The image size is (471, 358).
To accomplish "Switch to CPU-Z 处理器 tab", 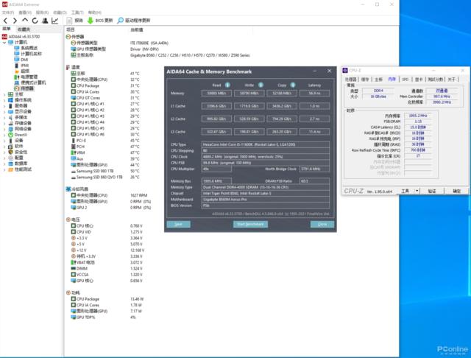I will [350, 80].
